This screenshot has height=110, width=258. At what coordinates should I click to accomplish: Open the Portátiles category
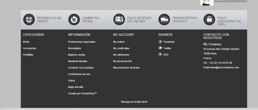(x=28, y=55)
